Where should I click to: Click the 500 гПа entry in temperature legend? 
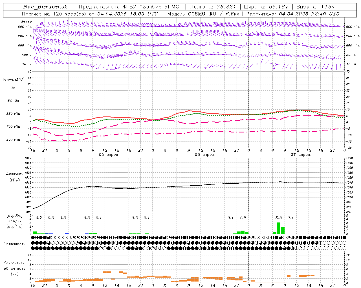[13, 140]
